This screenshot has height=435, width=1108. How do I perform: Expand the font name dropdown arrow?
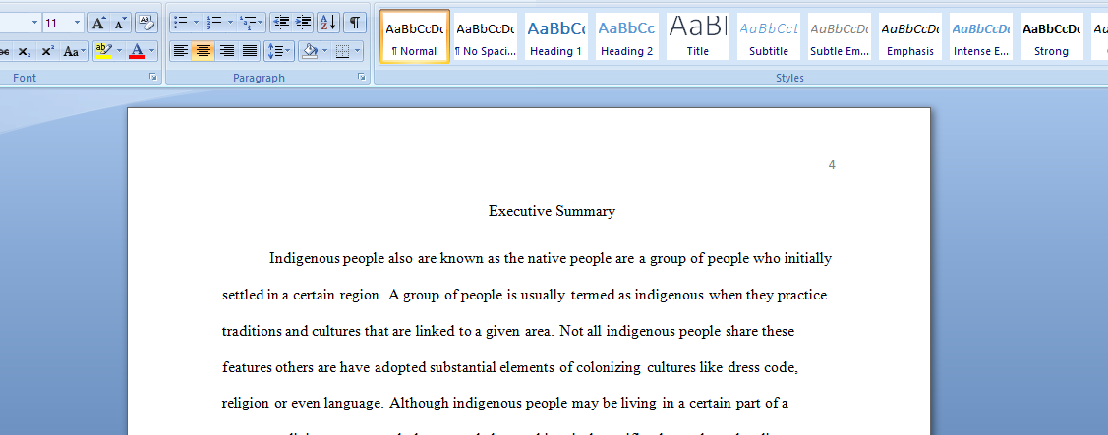point(34,24)
